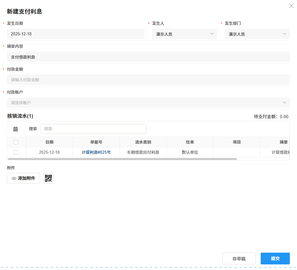Check the header select-all checkbox

pyautogui.click(x=16, y=142)
